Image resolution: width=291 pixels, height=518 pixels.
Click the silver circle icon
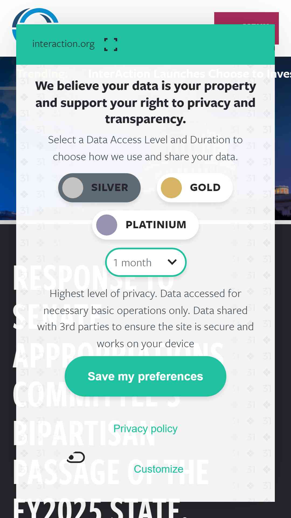[x=73, y=188]
